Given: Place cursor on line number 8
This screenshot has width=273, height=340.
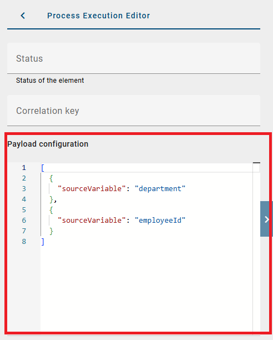Looking at the screenshot, I should point(24,241).
